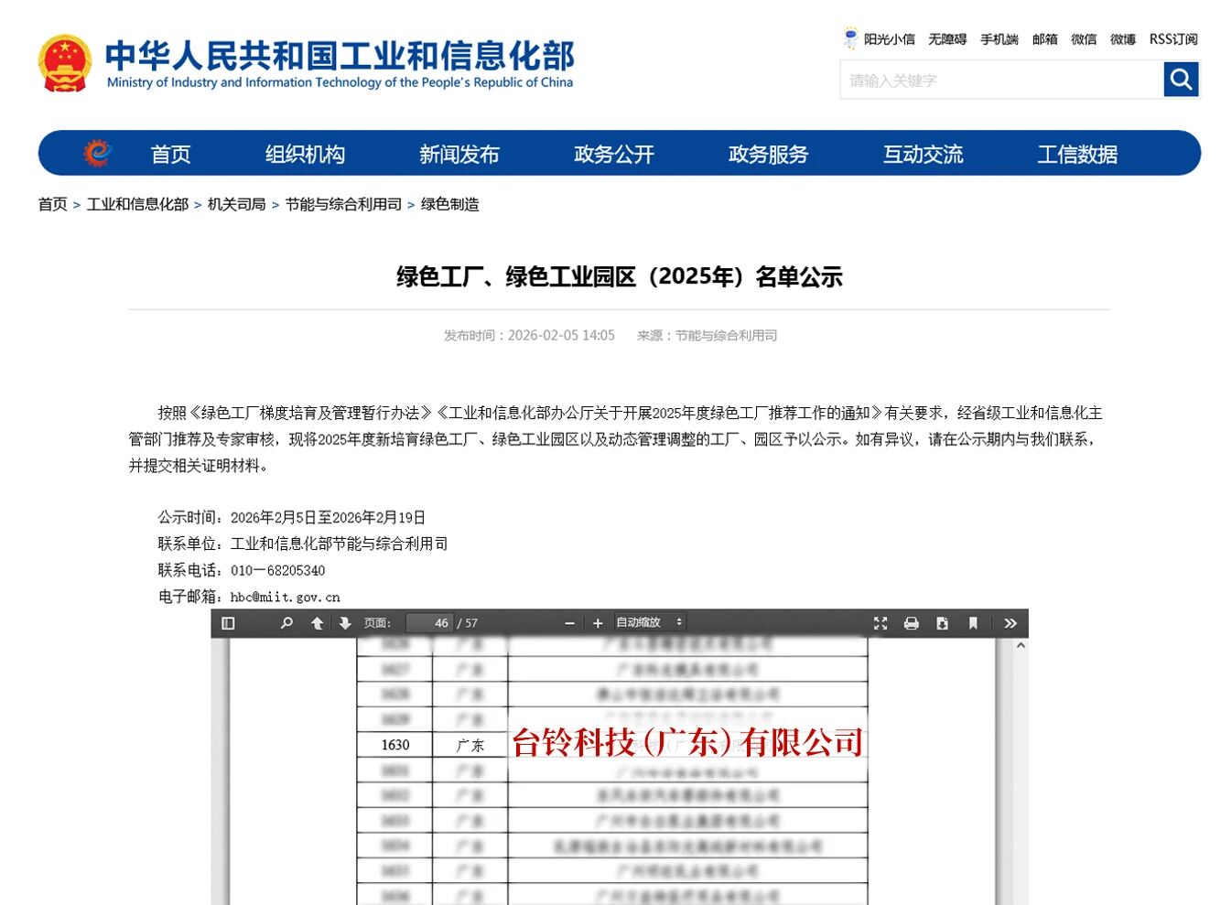
Task: Click the site search magnifier button
Action: point(1180,80)
